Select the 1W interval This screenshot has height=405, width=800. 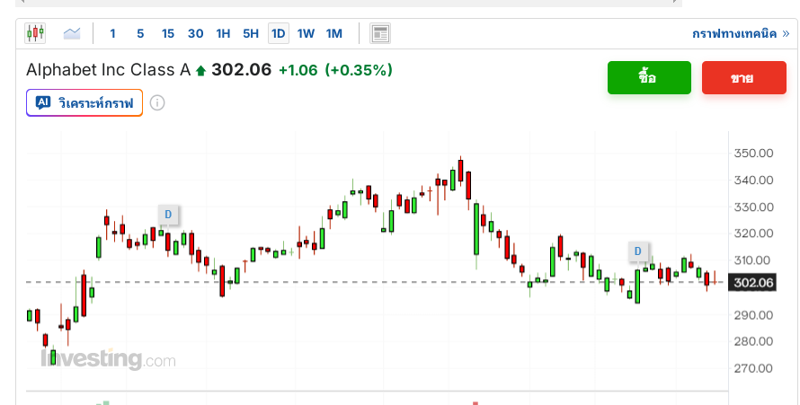coord(307,33)
